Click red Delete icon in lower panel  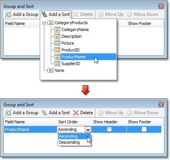click(x=76, y=113)
